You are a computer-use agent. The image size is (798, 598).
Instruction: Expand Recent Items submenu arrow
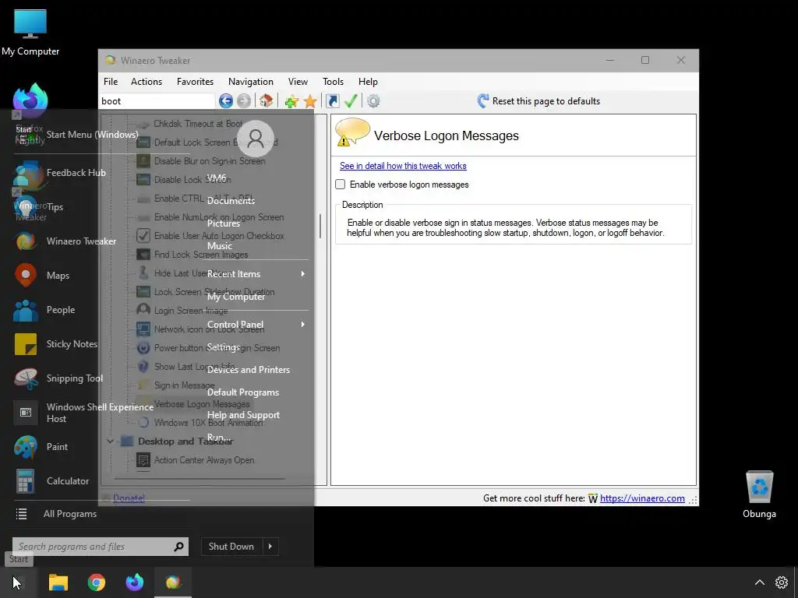click(x=303, y=274)
